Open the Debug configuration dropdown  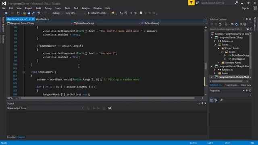coord(58,13)
